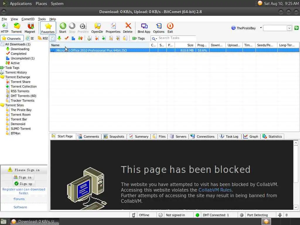Click the green search go arrow
Image resolution: width=300 pixels, height=225 pixels.
click(296, 28)
